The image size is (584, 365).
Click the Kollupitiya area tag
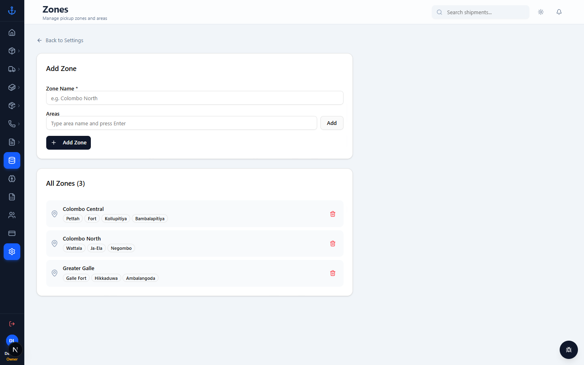116,219
